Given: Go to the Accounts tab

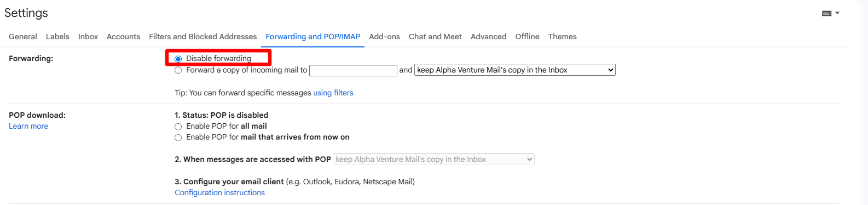Looking at the screenshot, I should point(123,37).
